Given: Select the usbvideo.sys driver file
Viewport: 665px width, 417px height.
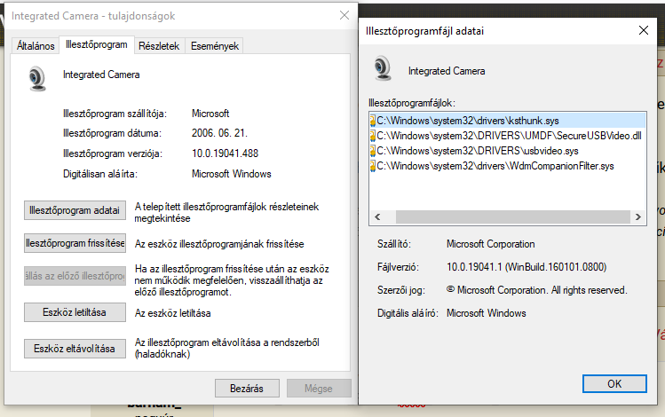Looking at the screenshot, I should pos(508,151).
